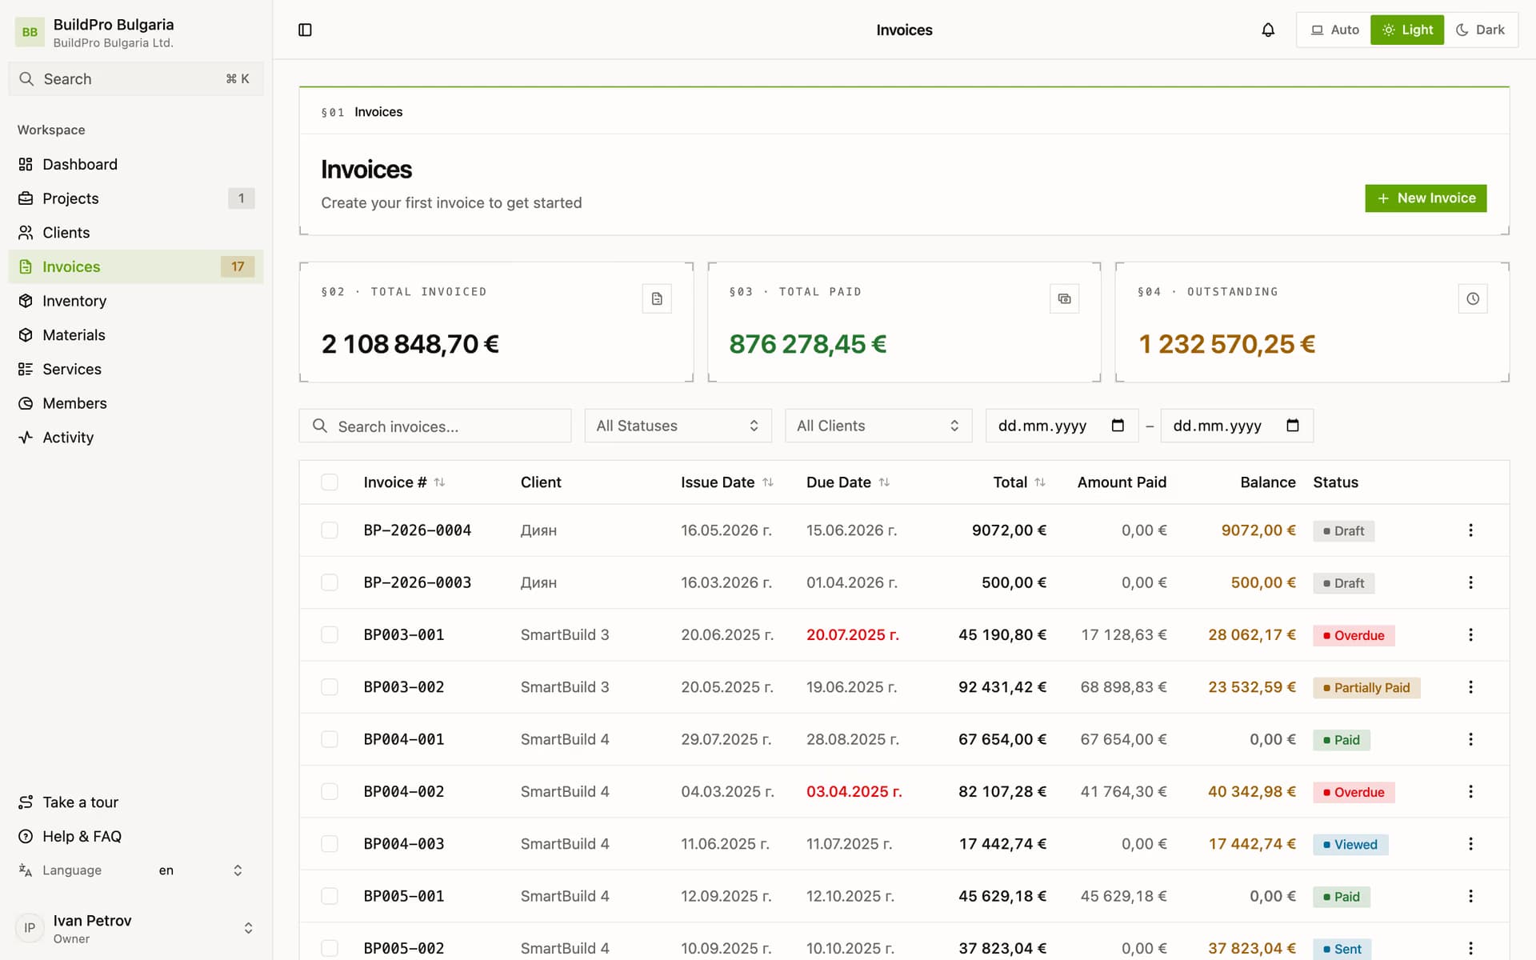Click the magnifier icon in Search invoices
Viewport: 1536px width, 960px height.
pyautogui.click(x=320, y=426)
